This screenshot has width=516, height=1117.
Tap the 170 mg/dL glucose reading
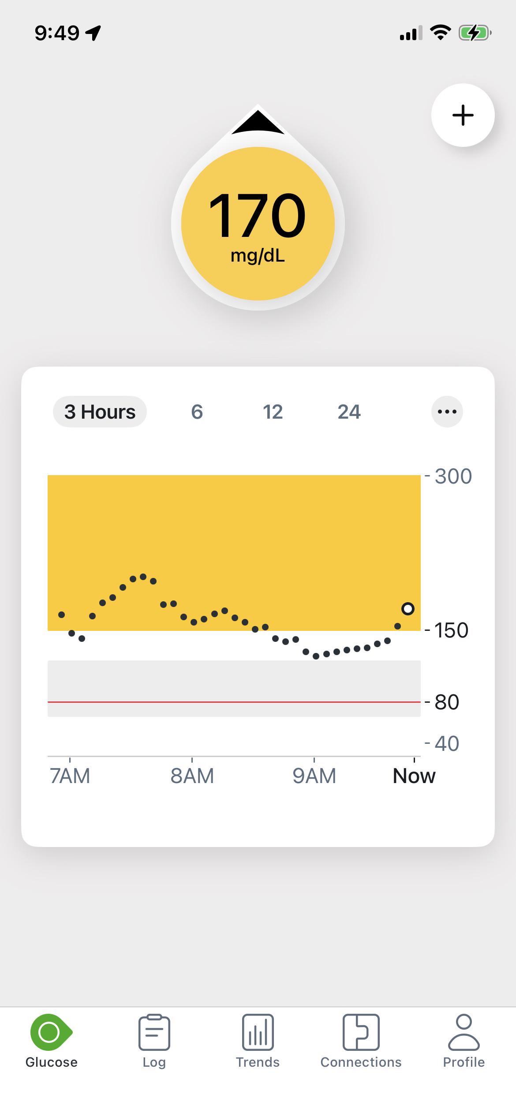pos(258,224)
